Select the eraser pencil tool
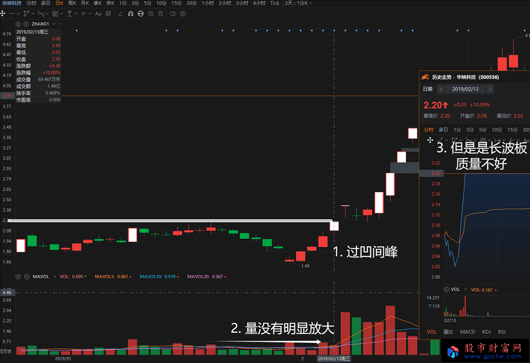The height and width of the screenshot is (363, 530). click(x=121, y=14)
